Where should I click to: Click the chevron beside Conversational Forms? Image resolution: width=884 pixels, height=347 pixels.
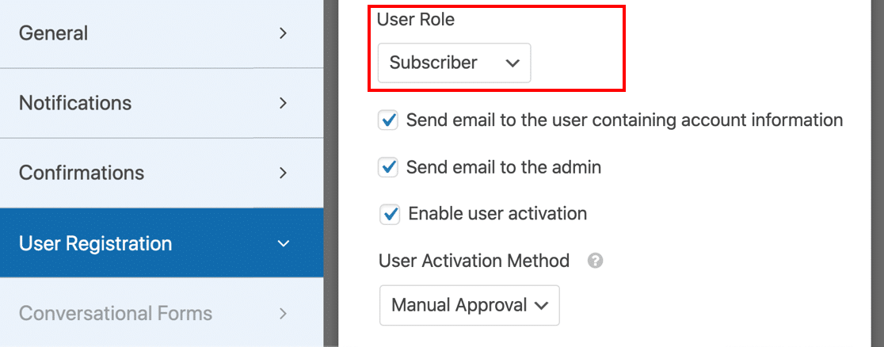pyautogui.click(x=284, y=313)
